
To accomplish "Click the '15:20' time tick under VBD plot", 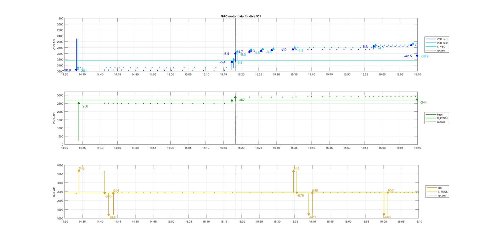I will click(241, 74).
